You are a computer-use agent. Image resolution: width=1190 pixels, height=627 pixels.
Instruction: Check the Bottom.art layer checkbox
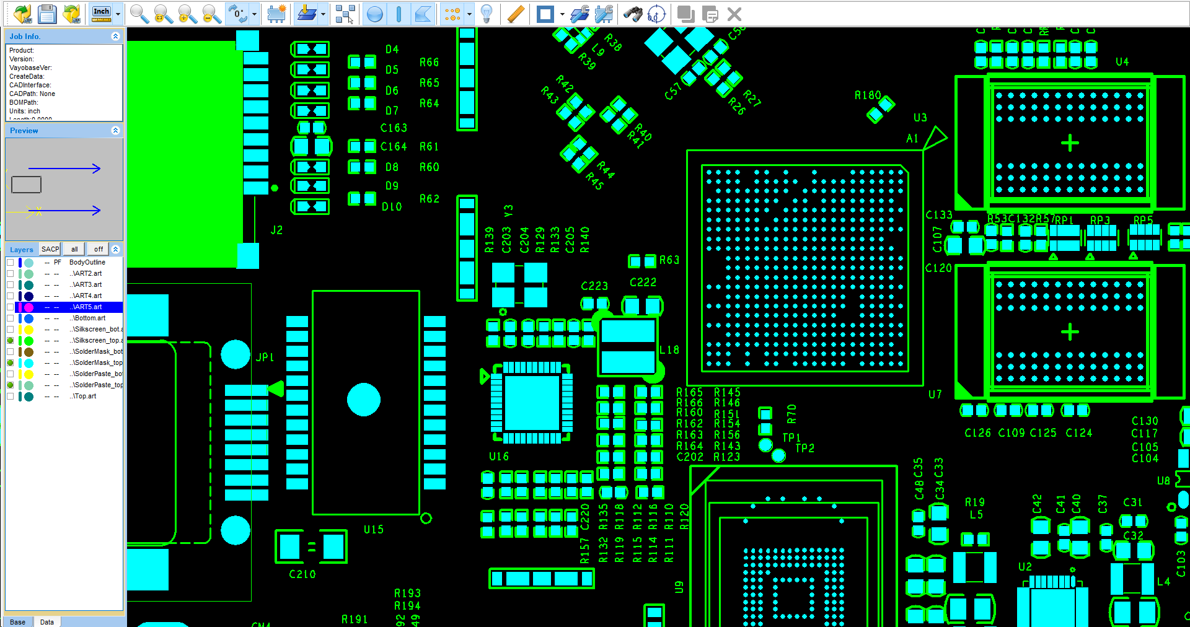coord(11,318)
